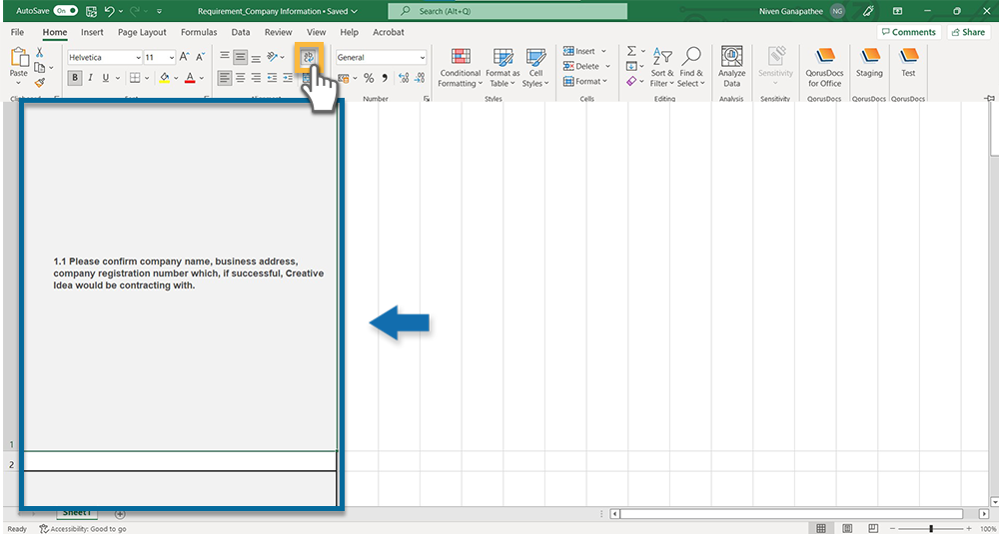Expand the General number format dropdown
Screen dimensions: 999x534
coord(423,58)
